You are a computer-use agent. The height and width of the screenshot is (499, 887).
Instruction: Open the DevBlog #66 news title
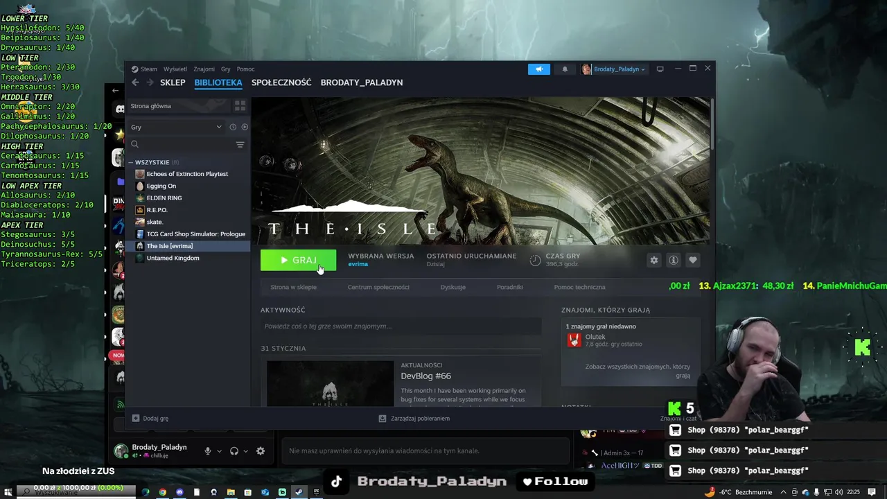425,376
